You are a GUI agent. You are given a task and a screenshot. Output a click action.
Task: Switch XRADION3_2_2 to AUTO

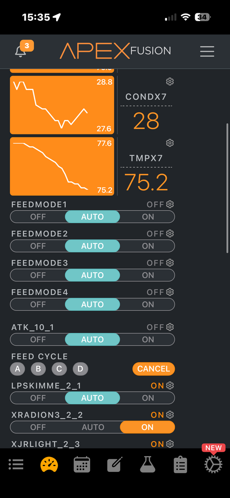click(x=93, y=427)
